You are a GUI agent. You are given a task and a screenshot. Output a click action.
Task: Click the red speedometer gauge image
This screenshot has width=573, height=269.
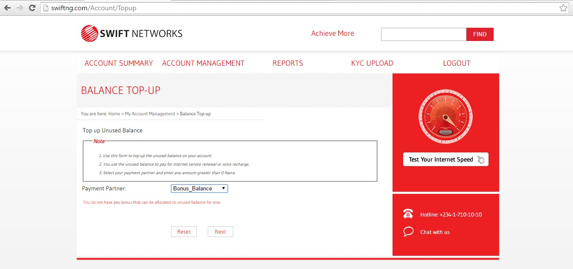point(445,116)
